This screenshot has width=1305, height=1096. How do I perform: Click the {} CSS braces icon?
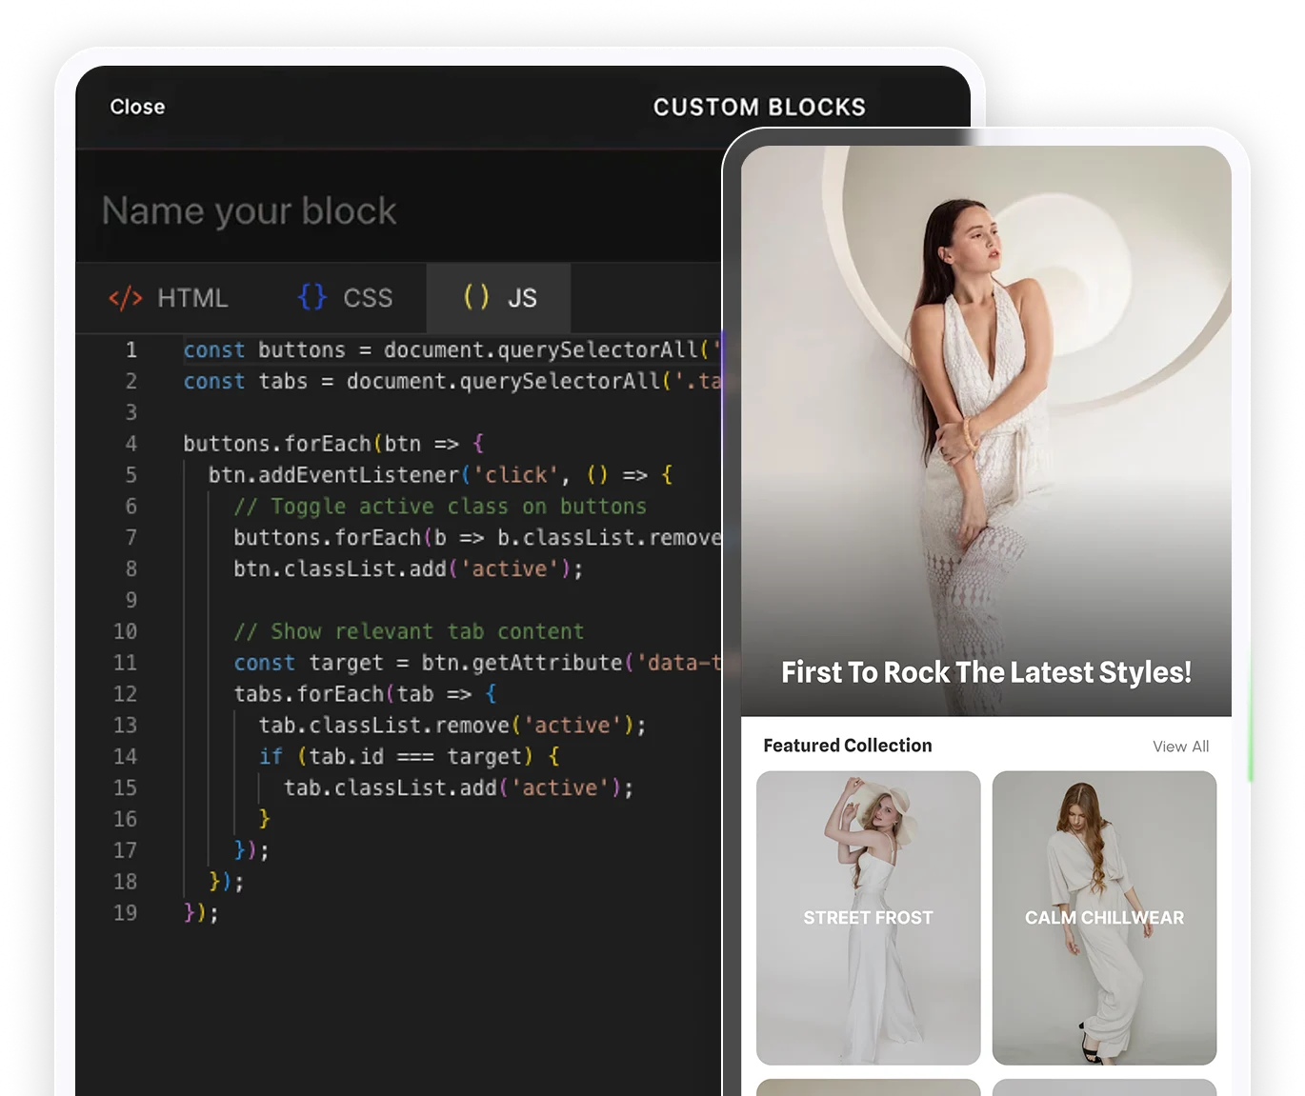tap(311, 297)
